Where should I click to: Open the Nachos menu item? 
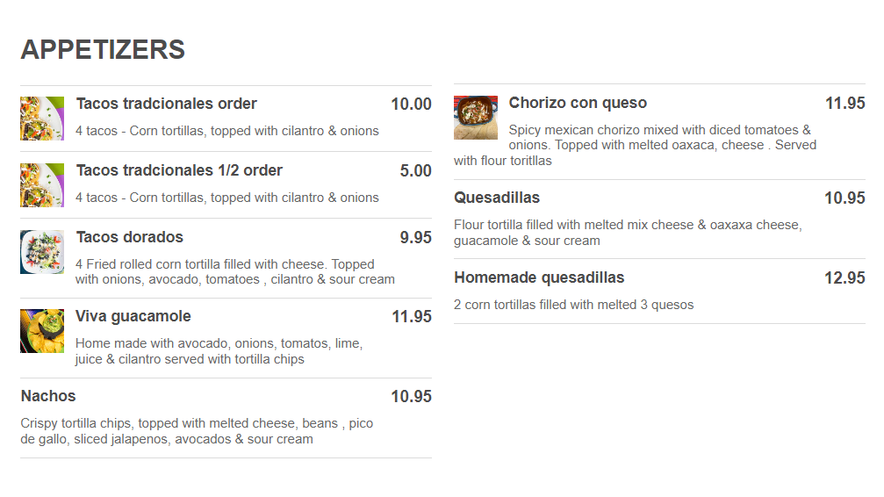[x=48, y=396]
